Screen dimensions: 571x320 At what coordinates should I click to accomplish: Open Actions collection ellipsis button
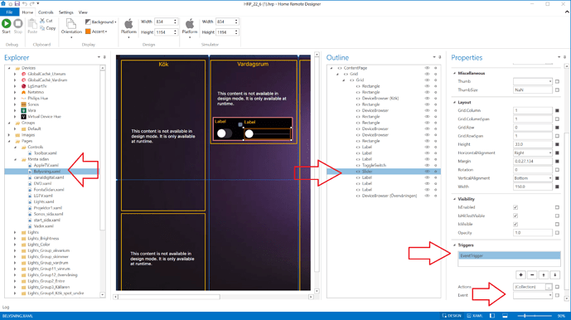(549, 287)
